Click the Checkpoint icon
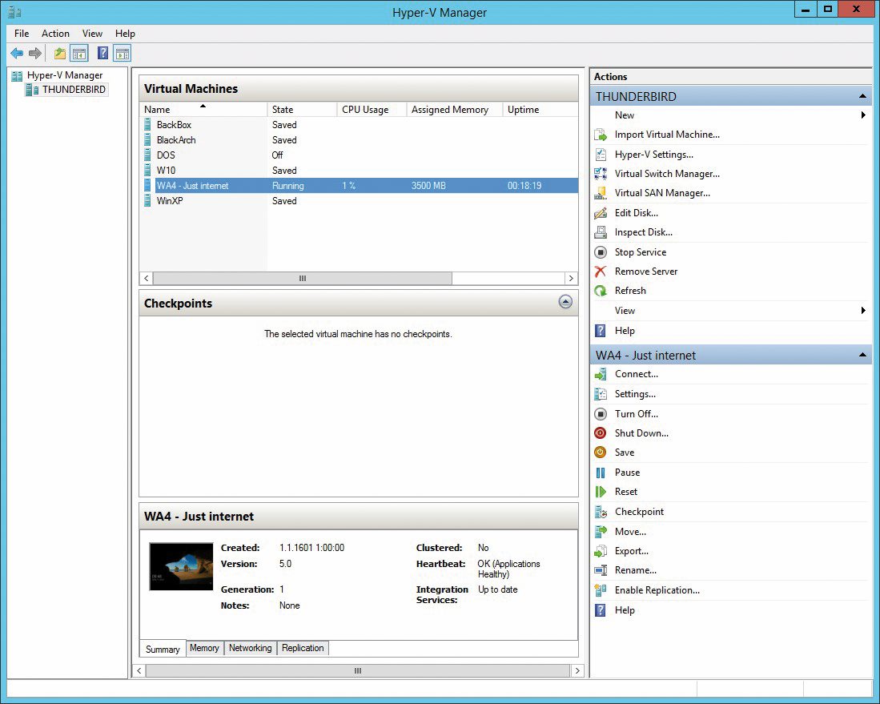Viewport: 880px width, 704px height. click(x=601, y=512)
